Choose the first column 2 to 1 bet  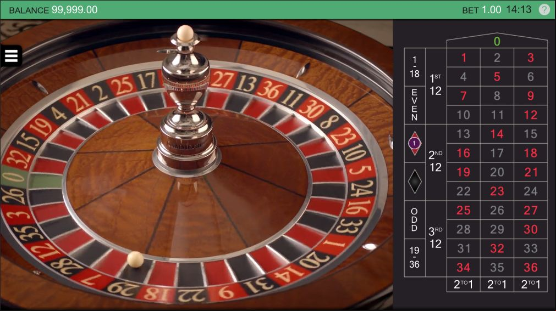coord(463,284)
